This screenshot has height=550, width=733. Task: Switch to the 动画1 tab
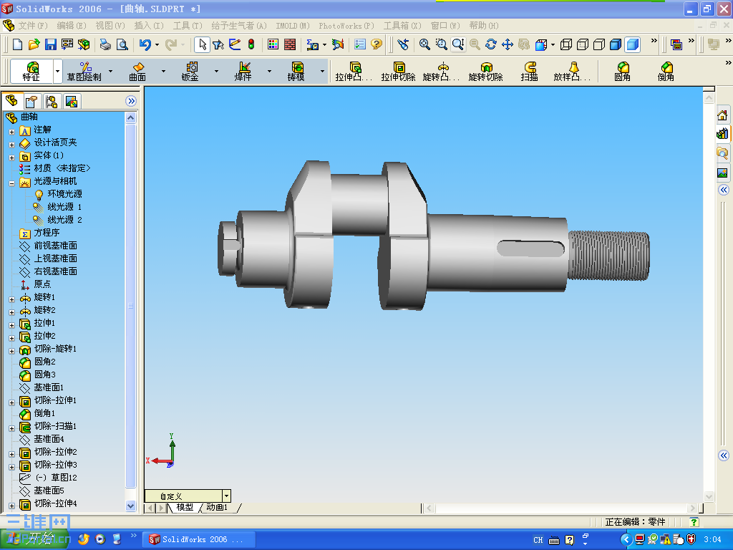pyautogui.click(x=217, y=508)
